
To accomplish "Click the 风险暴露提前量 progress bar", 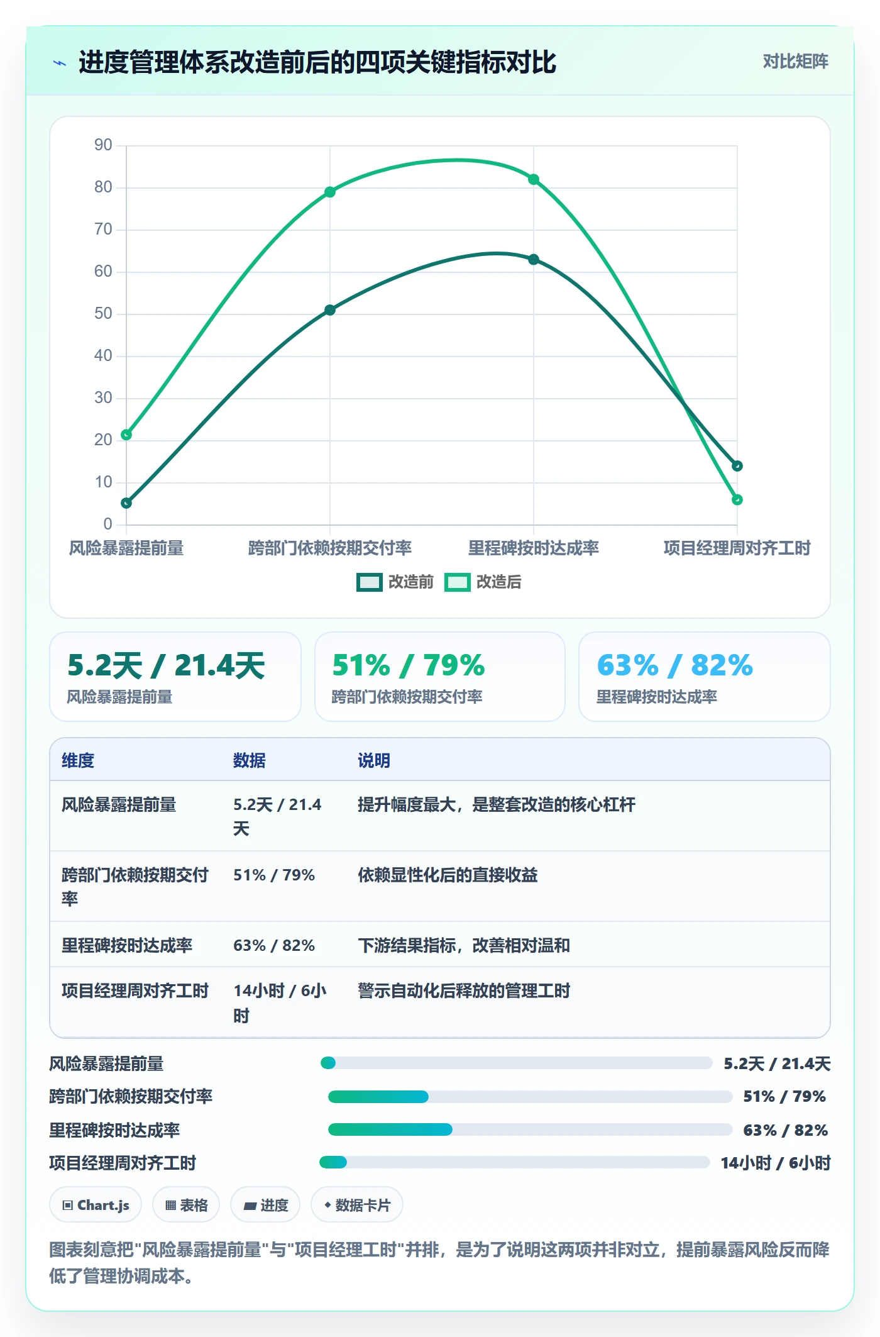I will pos(516,1063).
